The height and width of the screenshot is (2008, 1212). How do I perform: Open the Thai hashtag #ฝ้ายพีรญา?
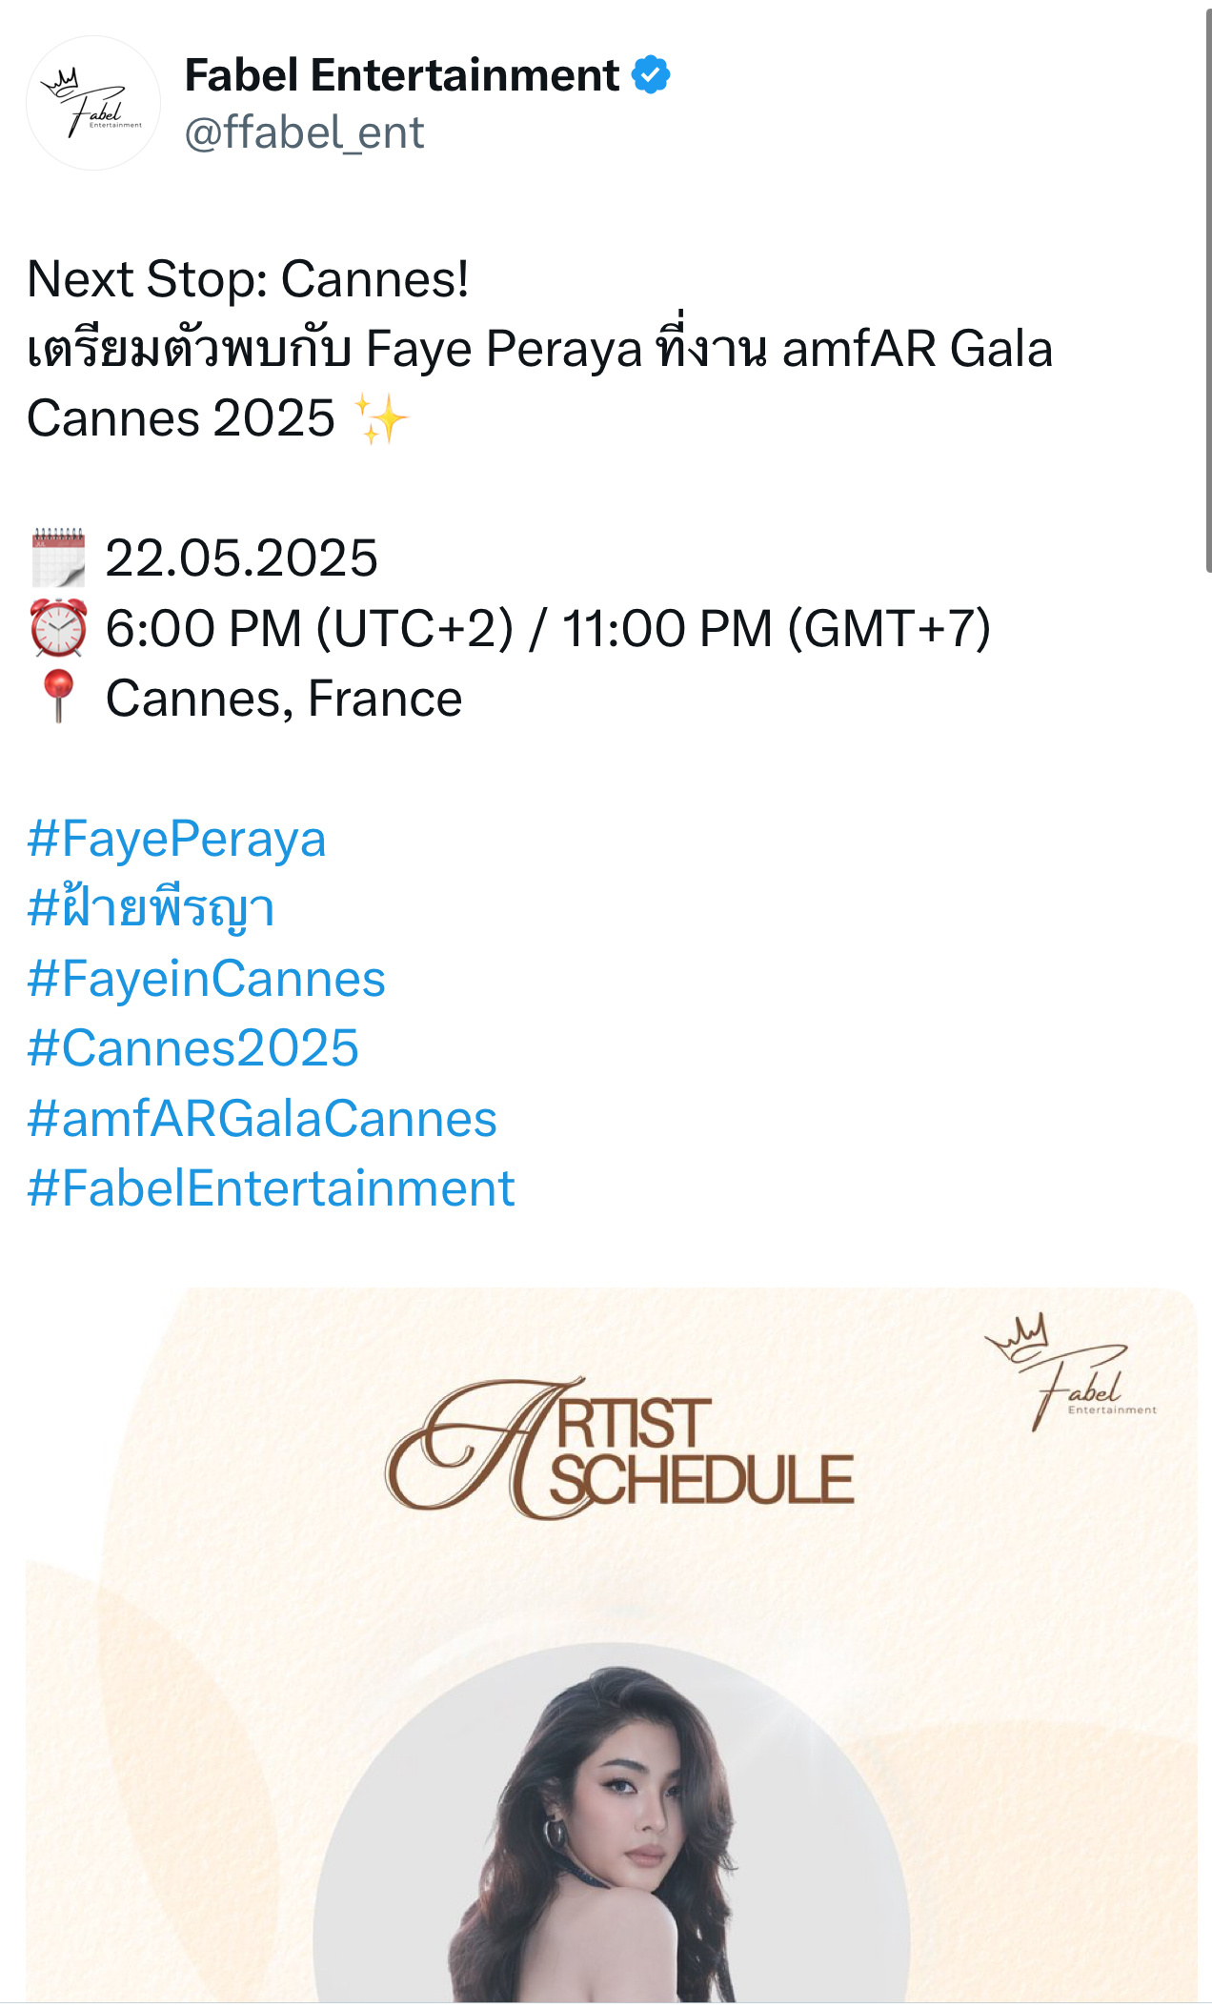tap(151, 909)
